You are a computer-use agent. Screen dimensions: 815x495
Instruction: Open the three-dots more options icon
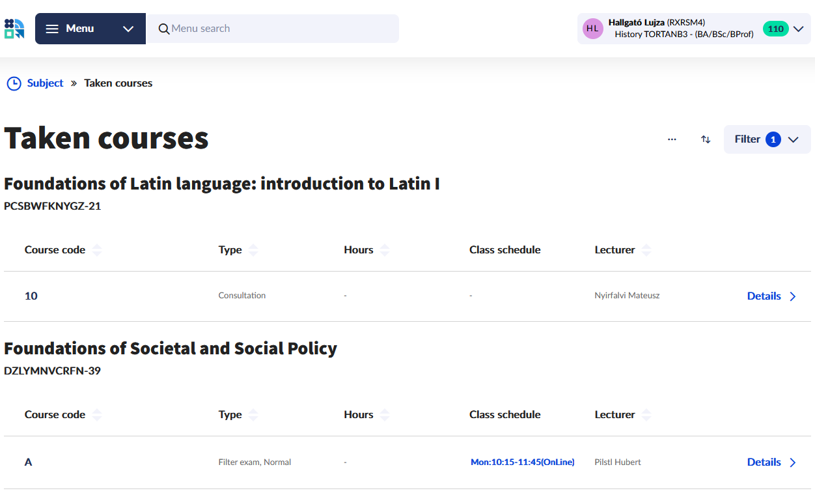[x=672, y=139]
